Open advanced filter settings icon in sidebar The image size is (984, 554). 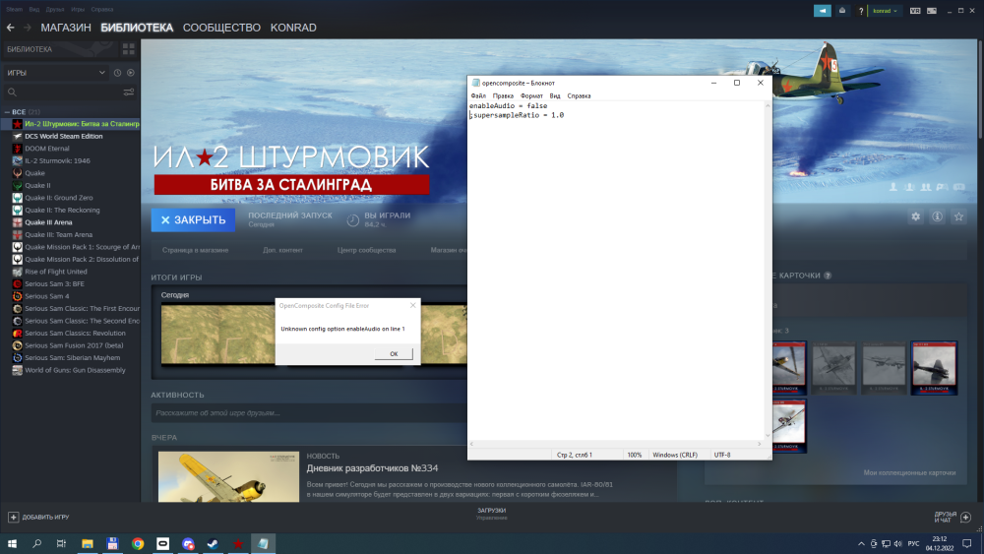tap(129, 92)
